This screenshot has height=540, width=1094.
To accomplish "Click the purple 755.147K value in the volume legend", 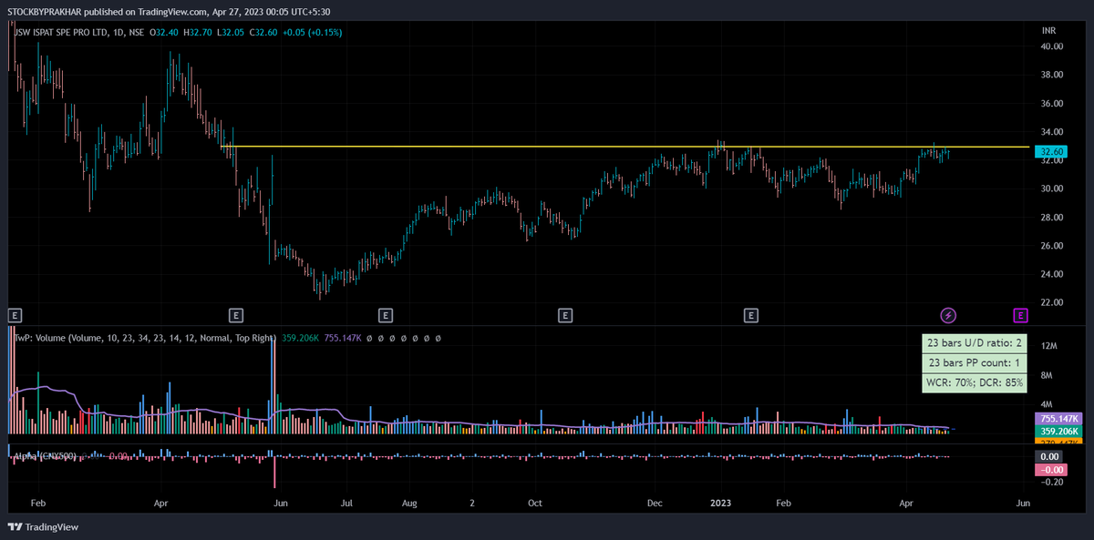I will (342, 337).
